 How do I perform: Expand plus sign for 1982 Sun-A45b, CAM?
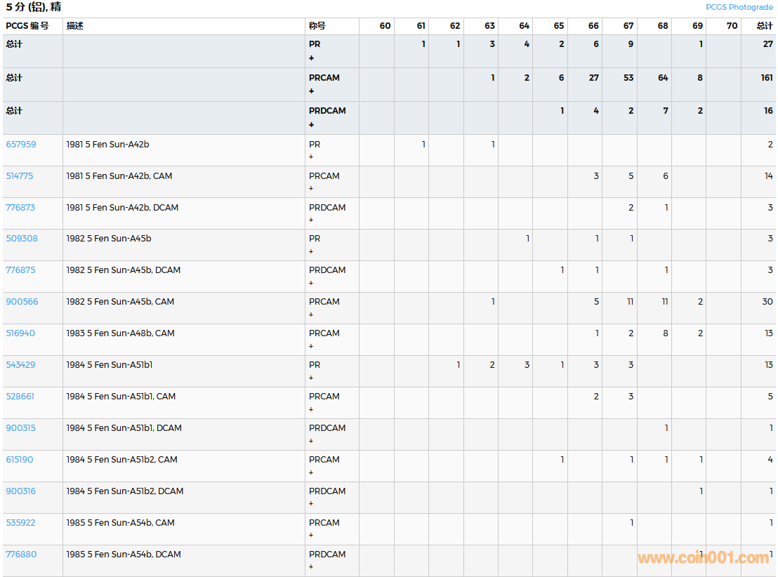(x=312, y=314)
